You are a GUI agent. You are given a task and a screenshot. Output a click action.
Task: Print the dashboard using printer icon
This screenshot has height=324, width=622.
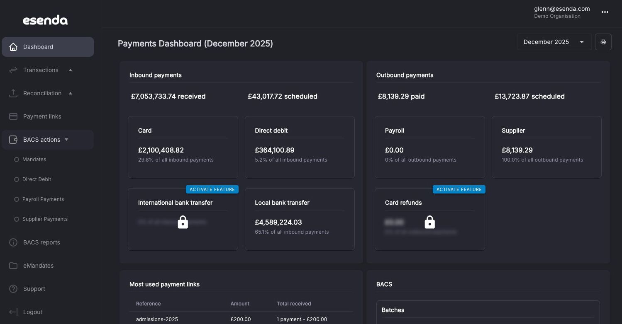[603, 42]
